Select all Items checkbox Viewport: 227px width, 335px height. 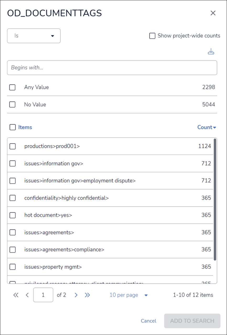pos(13,127)
